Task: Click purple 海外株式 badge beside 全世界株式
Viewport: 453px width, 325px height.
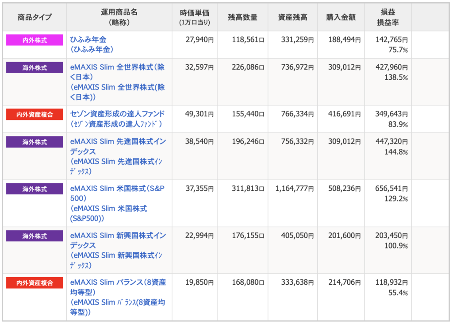Action: coord(35,68)
